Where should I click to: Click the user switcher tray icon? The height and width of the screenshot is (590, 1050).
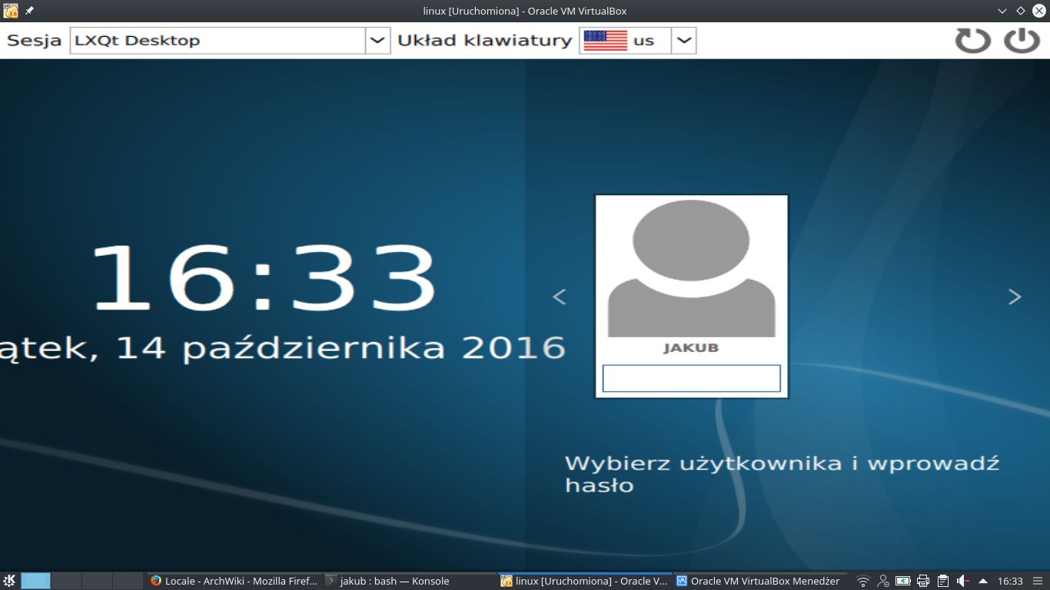tap(883, 581)
